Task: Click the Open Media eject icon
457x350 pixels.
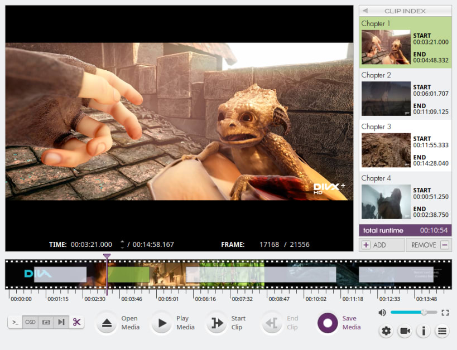Action: tap(107, 323)
